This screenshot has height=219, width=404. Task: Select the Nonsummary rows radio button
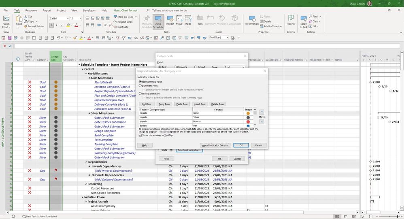pyautogui.click(x=140, y=81)
